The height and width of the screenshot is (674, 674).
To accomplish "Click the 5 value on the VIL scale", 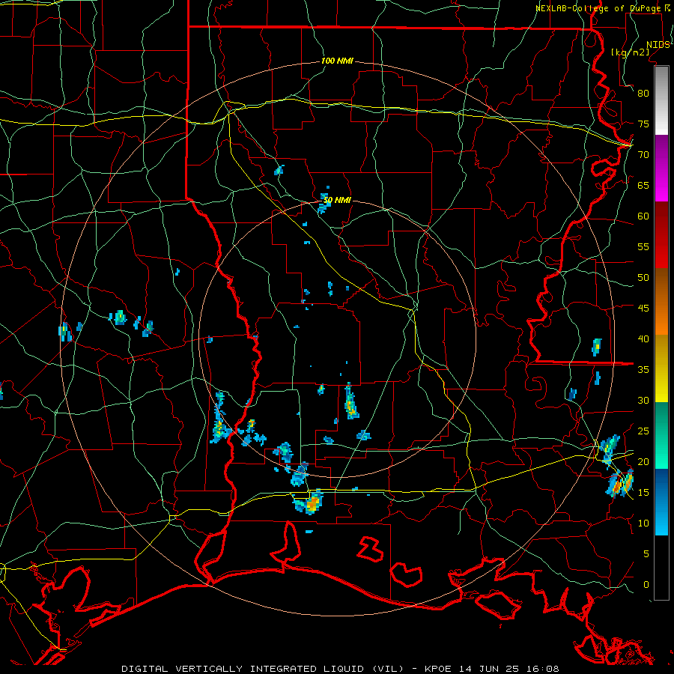I will (646, 554).
